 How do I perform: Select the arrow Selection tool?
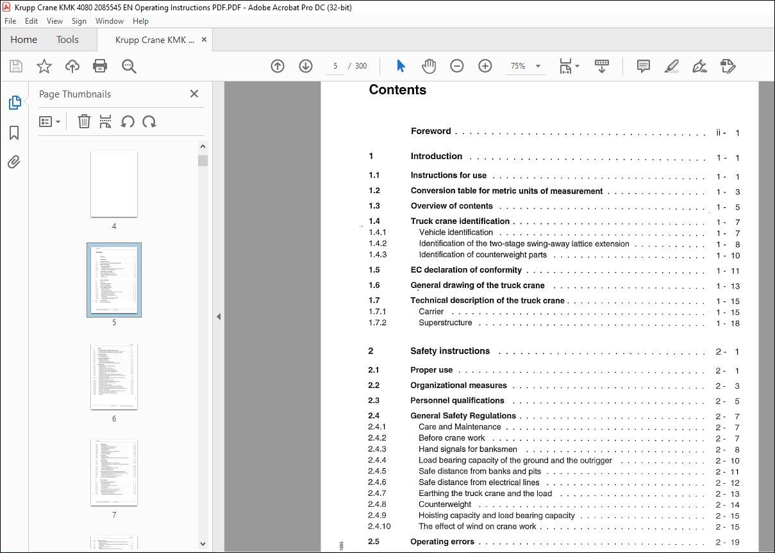tap(401, 66)
